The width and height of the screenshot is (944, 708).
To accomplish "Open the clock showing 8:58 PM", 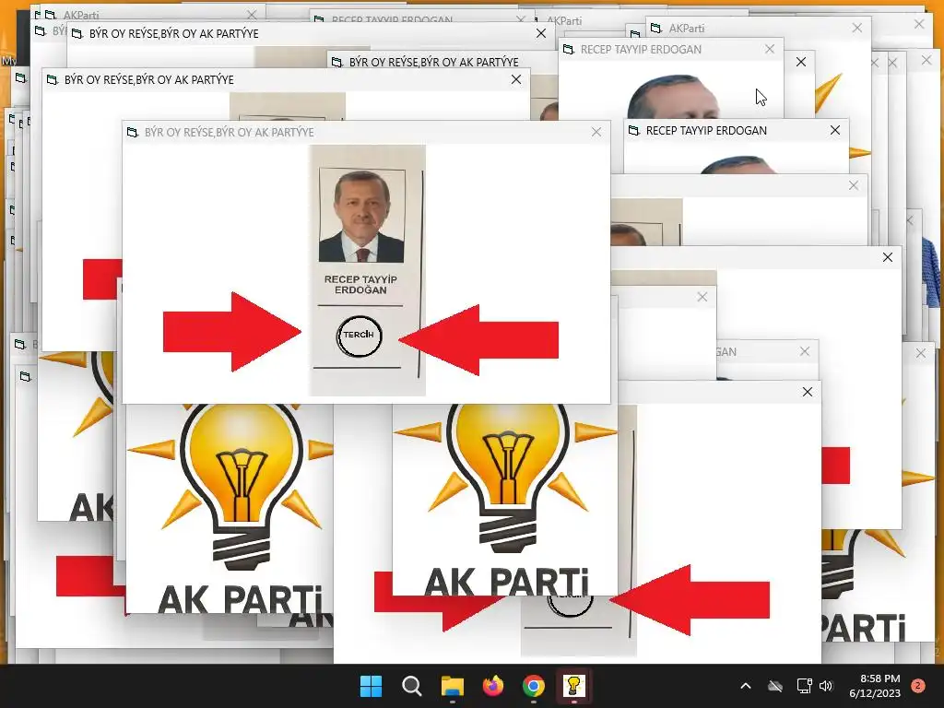I will tap(875, 686).
